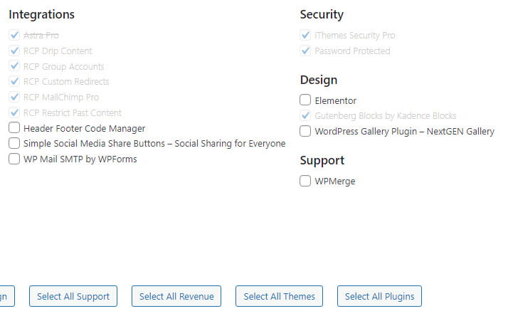Click the Select All Revenue button
Screen dimensions: 508x321
pyautogui.click(x=176, y=296)
